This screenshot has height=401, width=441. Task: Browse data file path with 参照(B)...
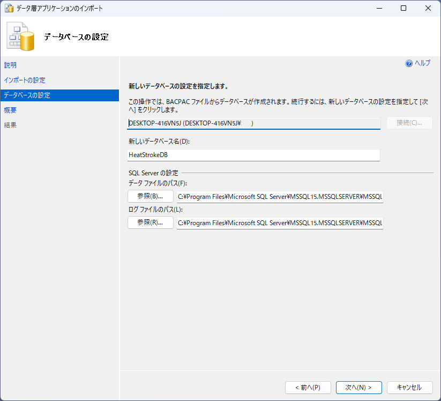pos(150,196)
